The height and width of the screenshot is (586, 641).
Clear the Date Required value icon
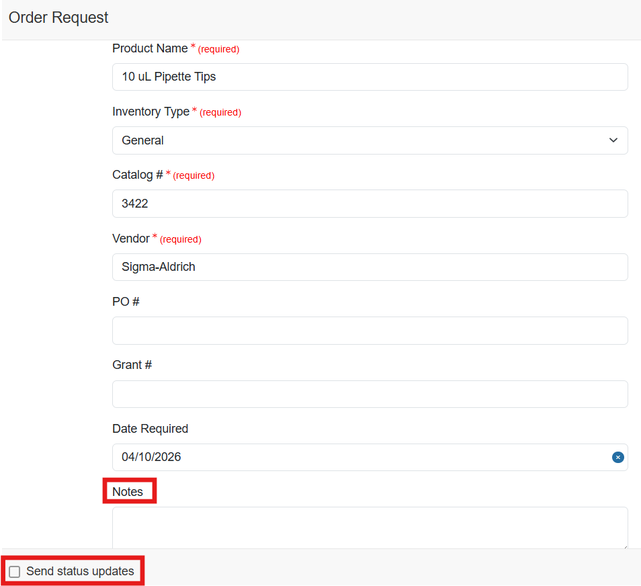pos(617,458)
